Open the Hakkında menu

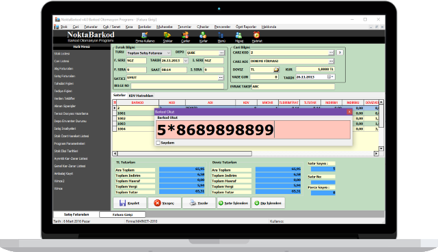tap(269, 27)
